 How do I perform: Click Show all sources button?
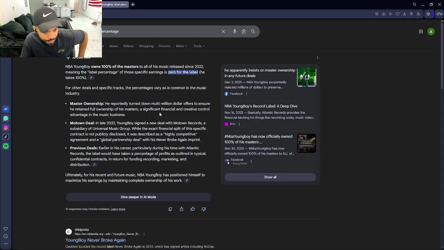tap(270, 177)
